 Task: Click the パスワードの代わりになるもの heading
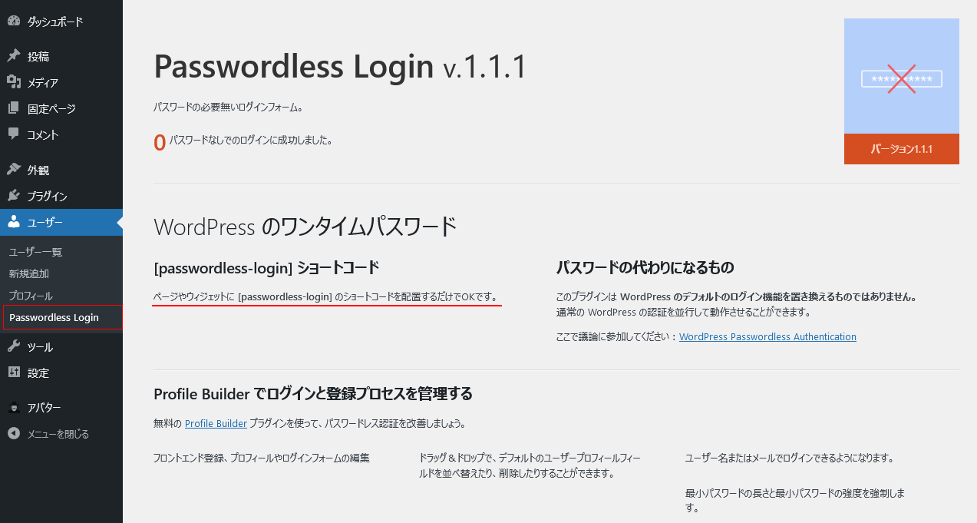pos(645,268)
